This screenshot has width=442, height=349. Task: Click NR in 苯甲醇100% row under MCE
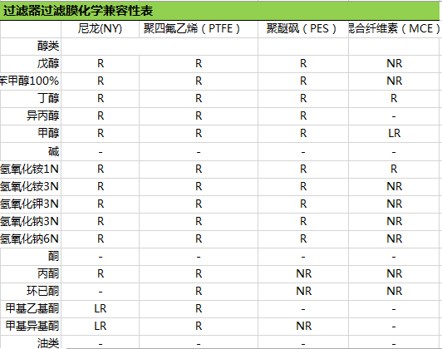394,81
